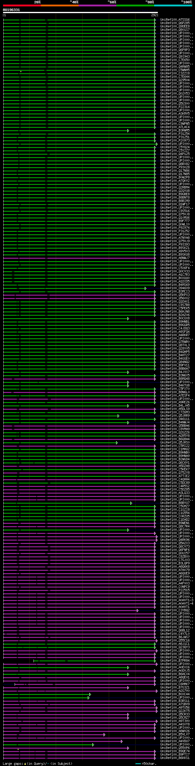195x766 pixels.
Task: Select label UniRef100_B4KTU8
Action: [x=175, y=386]
